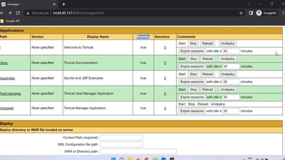Click the Sessions column header
This screenshot has height=160, width=285.
coord(162,37)
